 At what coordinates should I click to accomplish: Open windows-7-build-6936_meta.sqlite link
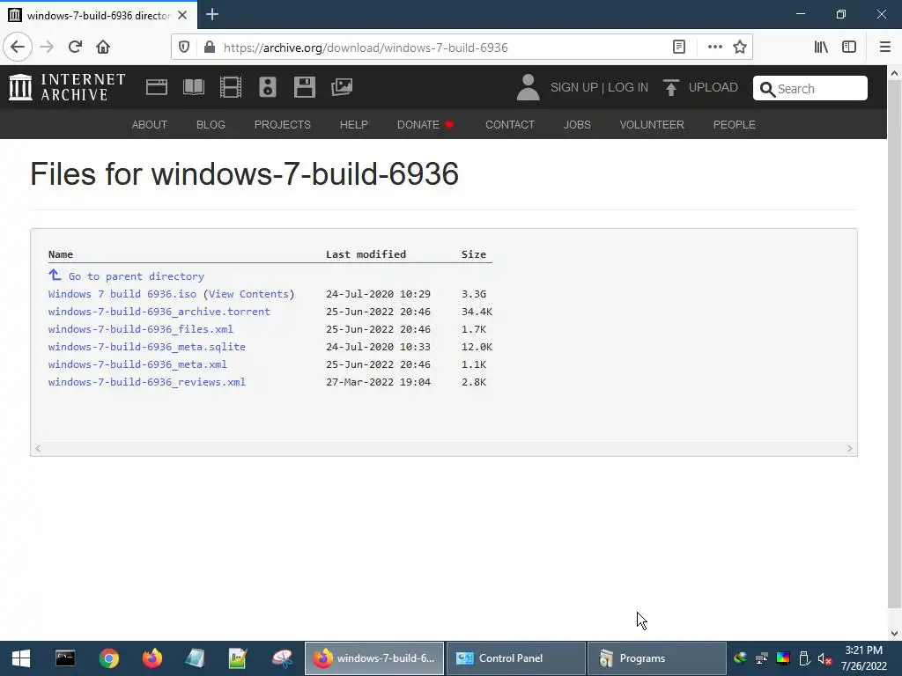point(147,347)
